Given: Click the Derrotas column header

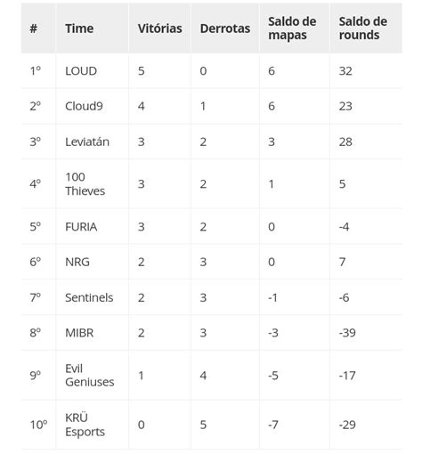Looking at the screenshot, I should [225, 28].
